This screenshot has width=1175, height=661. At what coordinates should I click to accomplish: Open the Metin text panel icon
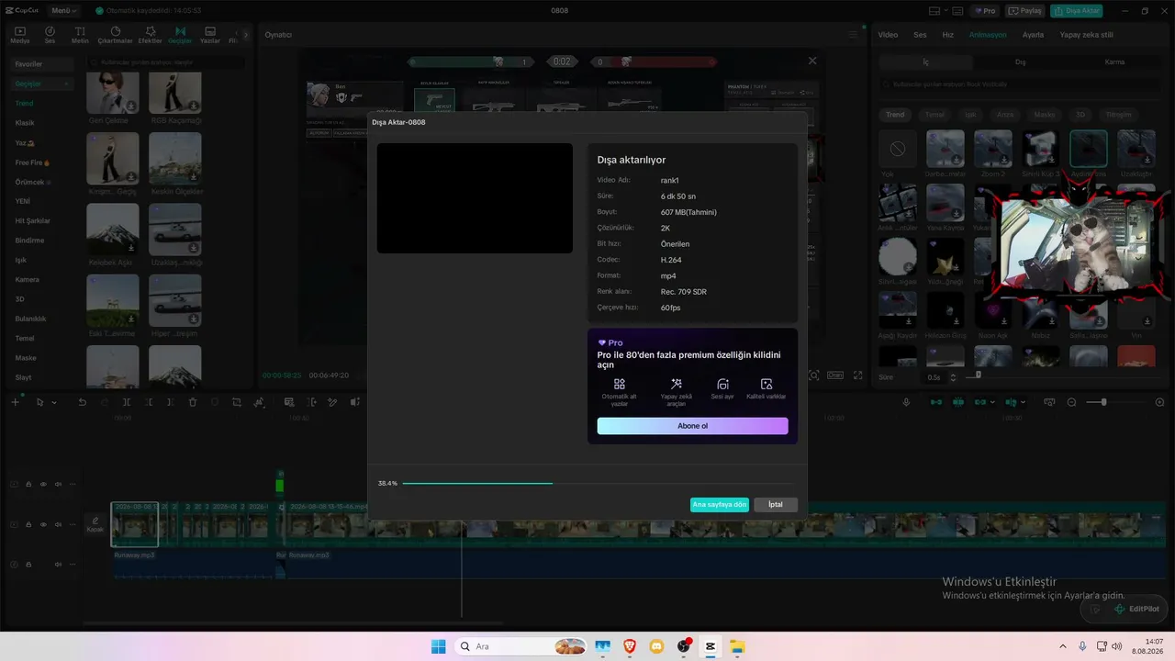80,35
